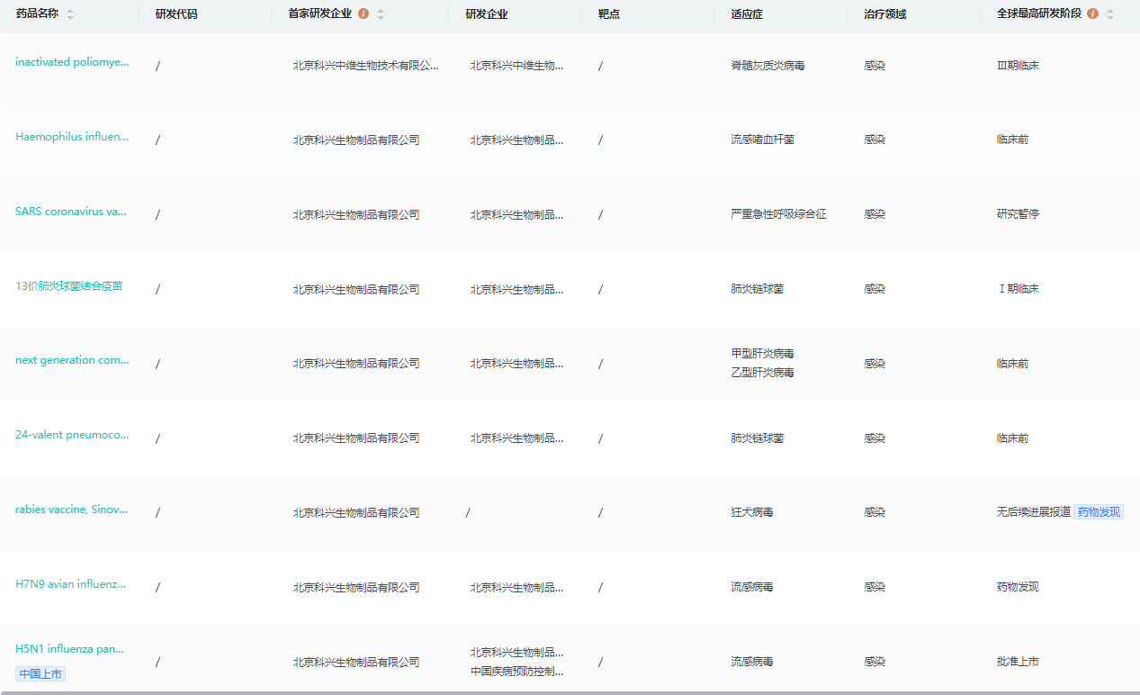Select 流感病毒 in the H7N9 row
This screenshot has height=695, width=1140.
click(751, 587)
